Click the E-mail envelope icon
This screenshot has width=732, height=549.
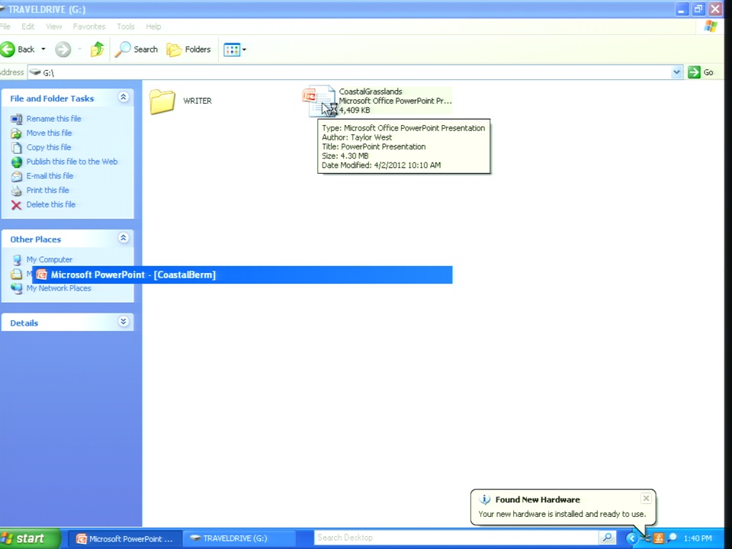[16, 176]
